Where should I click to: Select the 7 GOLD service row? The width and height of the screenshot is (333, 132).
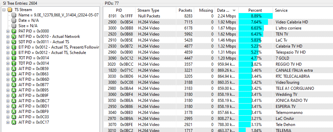tap(218, 58)
